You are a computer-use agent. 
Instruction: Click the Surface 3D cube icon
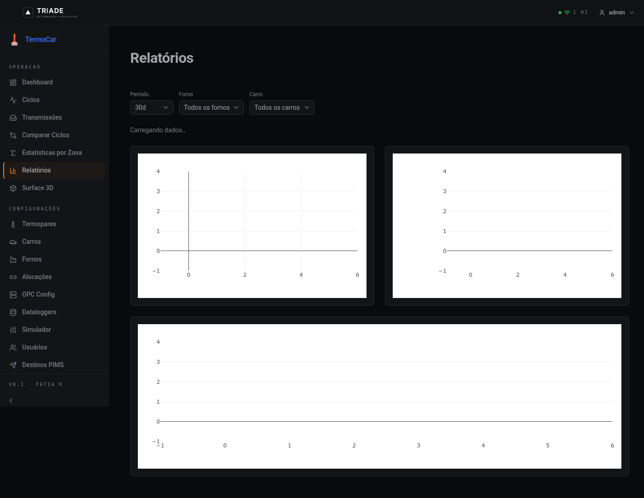tap(13, 188)
